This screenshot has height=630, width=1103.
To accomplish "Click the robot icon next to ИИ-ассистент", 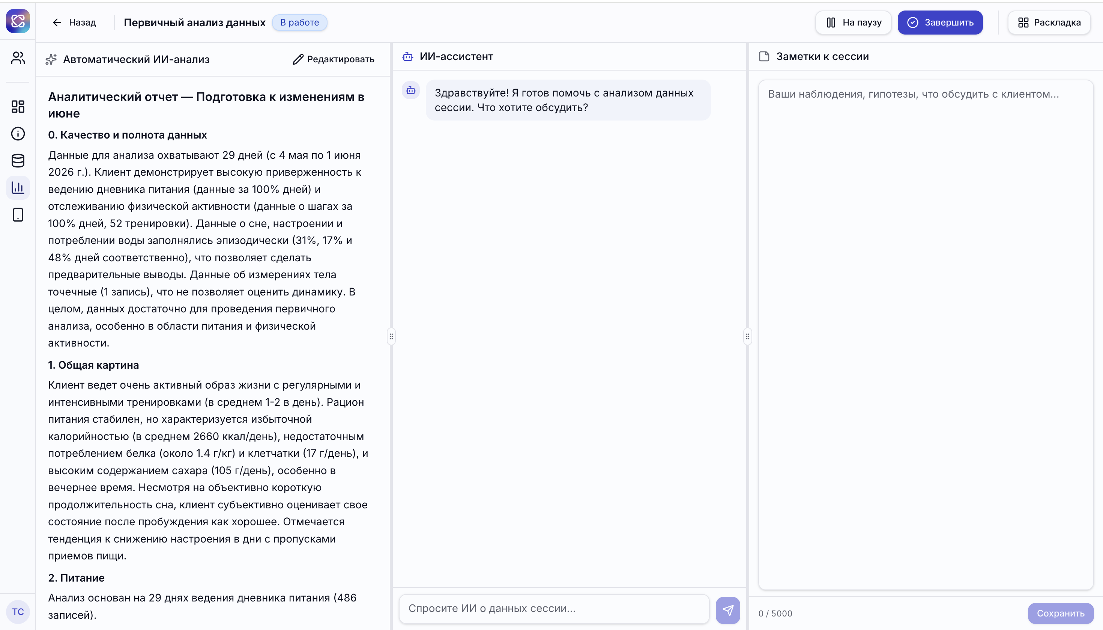I will 408,56.
